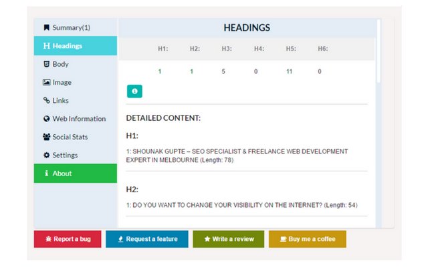Viewport: 428px width, 267px height.
Task: Click the HTML5 icon next to Body
Action: [x=46, y=64]
